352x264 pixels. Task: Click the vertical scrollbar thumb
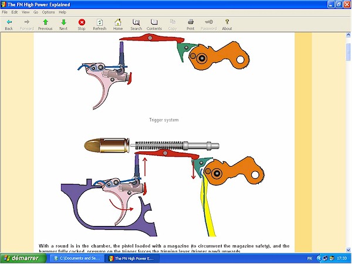348,52
